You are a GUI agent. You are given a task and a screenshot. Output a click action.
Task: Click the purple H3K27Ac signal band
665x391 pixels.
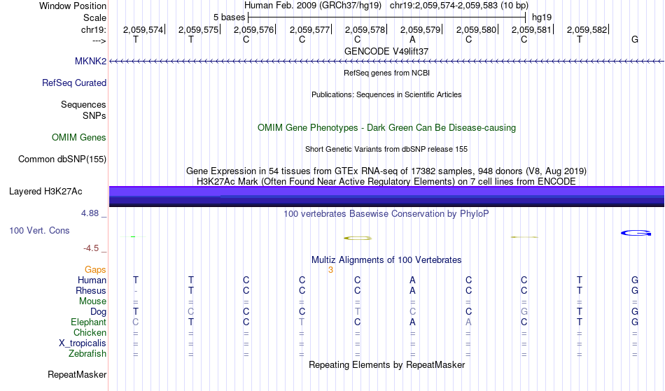click(x=386, y=197)
